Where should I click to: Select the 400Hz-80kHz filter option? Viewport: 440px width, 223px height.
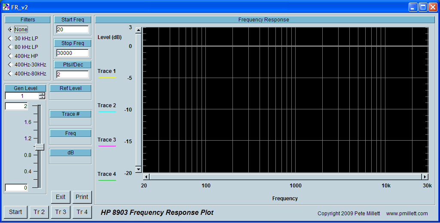pos(10,74)
